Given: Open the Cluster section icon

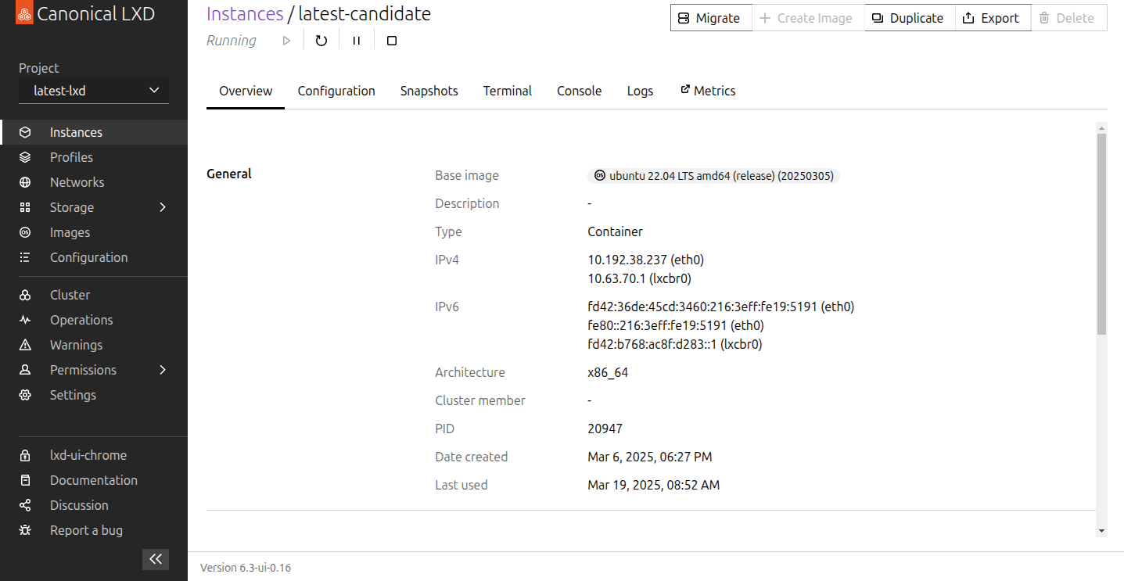Looking at the screenshot, I should tap(26, 294).
